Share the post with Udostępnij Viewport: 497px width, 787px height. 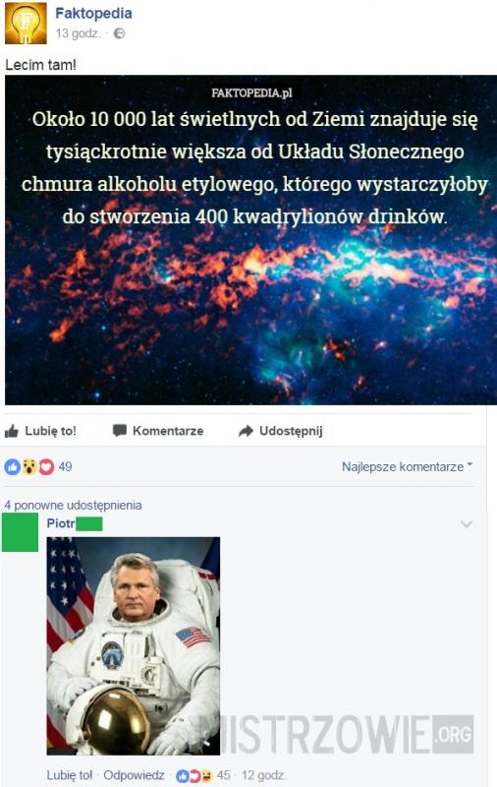point(281,431)
